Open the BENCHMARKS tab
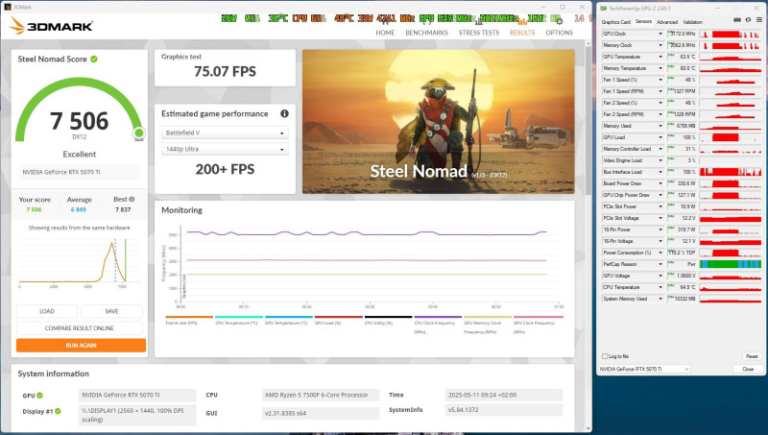 [x=426, y=33]
